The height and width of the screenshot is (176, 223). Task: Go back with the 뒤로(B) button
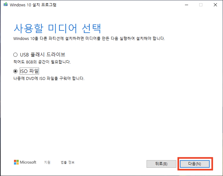(x=161, y=164)
